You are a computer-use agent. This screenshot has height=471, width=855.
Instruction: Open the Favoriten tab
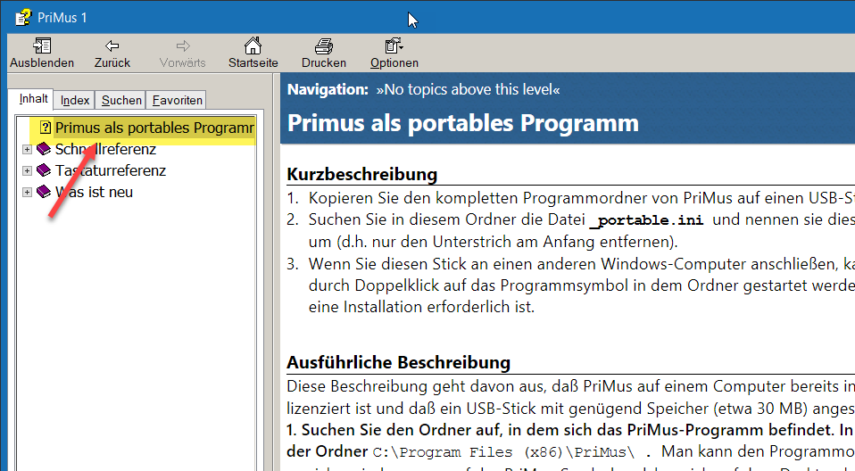click(x=177, y=100)
